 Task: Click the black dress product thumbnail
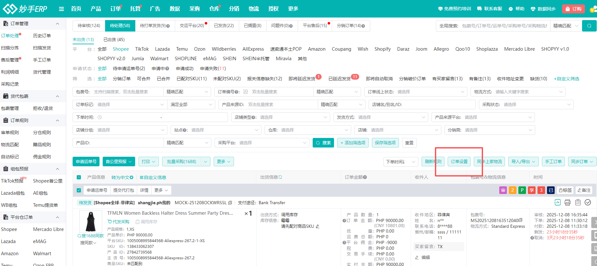coord(91,221)
